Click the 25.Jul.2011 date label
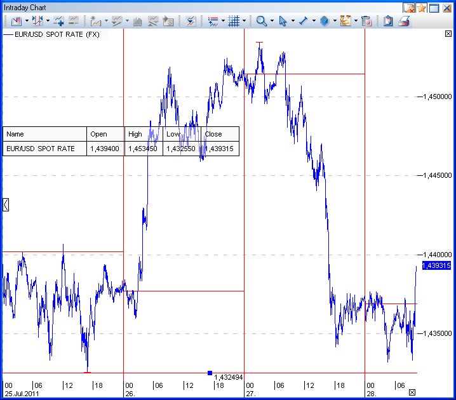 tap(22, 394)
